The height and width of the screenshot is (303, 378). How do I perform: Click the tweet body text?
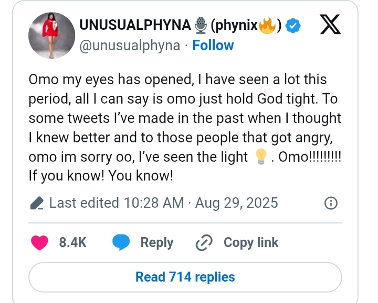pyautogui.click(x=185, y=128)
